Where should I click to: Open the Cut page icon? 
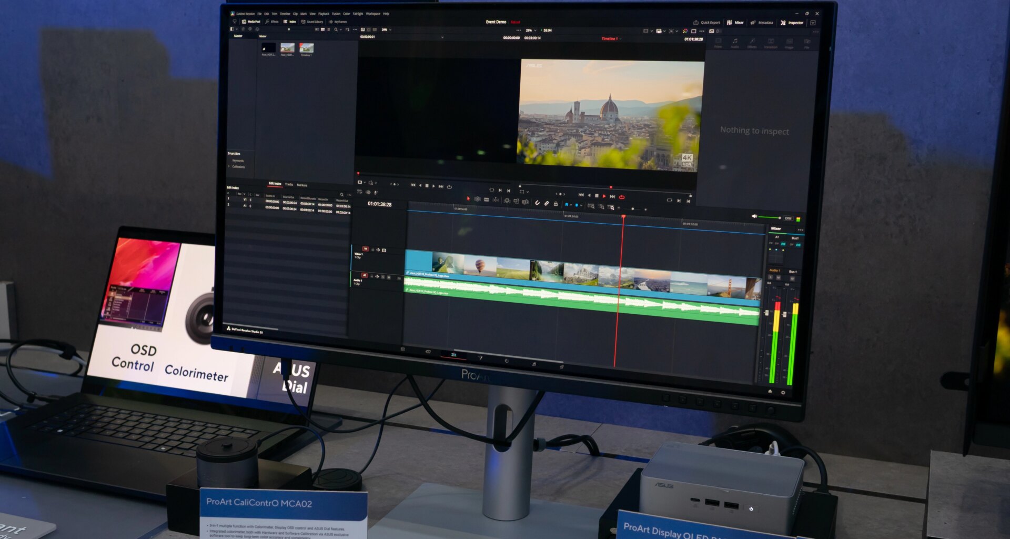[x=428, y=352]
